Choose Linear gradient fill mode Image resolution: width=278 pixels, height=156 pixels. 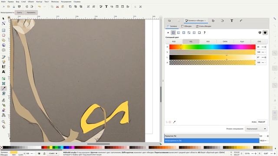point(179,32)
